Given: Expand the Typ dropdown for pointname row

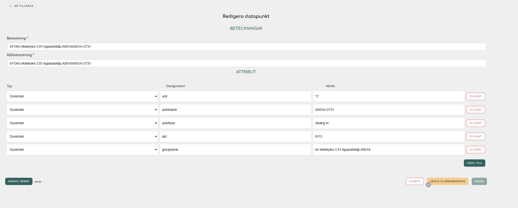Looking at the screenshot, I should click(82, 110).
